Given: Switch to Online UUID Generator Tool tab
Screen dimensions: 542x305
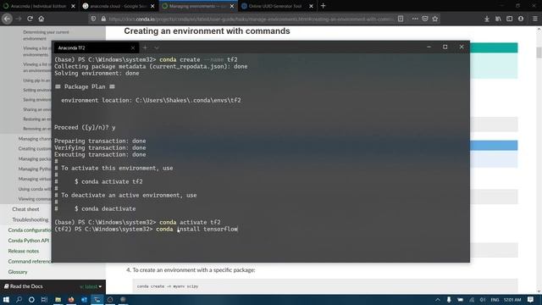Looking at the screenshot, I should (x=278, y=6).
